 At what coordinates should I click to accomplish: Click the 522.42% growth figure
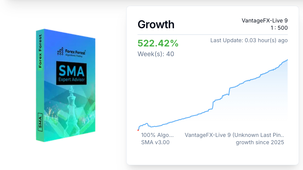158,43
